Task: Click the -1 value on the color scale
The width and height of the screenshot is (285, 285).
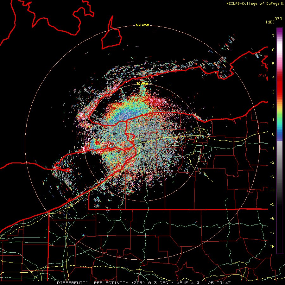Action: pyautogui.click(x=272, y=148)
